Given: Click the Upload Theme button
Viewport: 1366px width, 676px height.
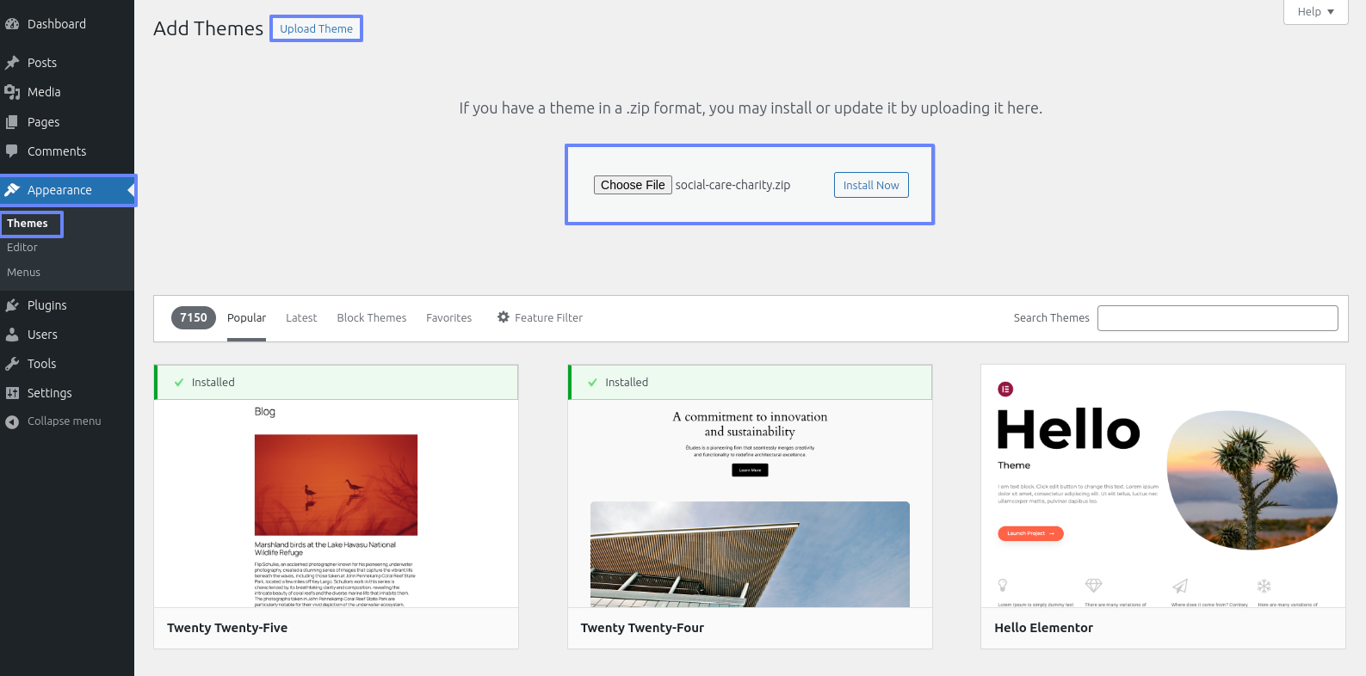Looking at the screenshot, I should tap(316, 28).
